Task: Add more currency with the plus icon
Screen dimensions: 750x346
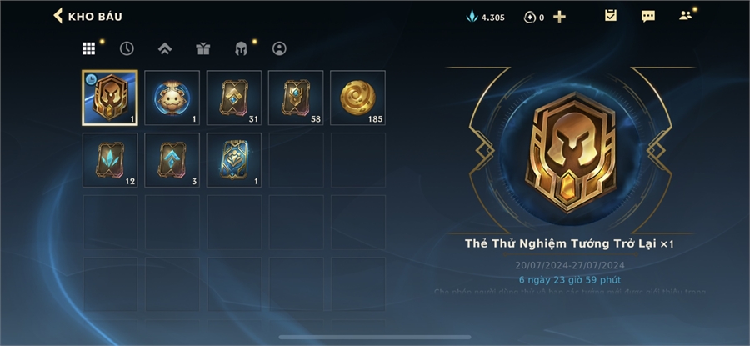Action: (x=559, y=18)
